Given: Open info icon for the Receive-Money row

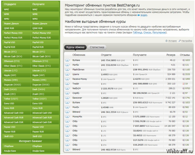Looking at the screenshot, I should coord(67,79).
